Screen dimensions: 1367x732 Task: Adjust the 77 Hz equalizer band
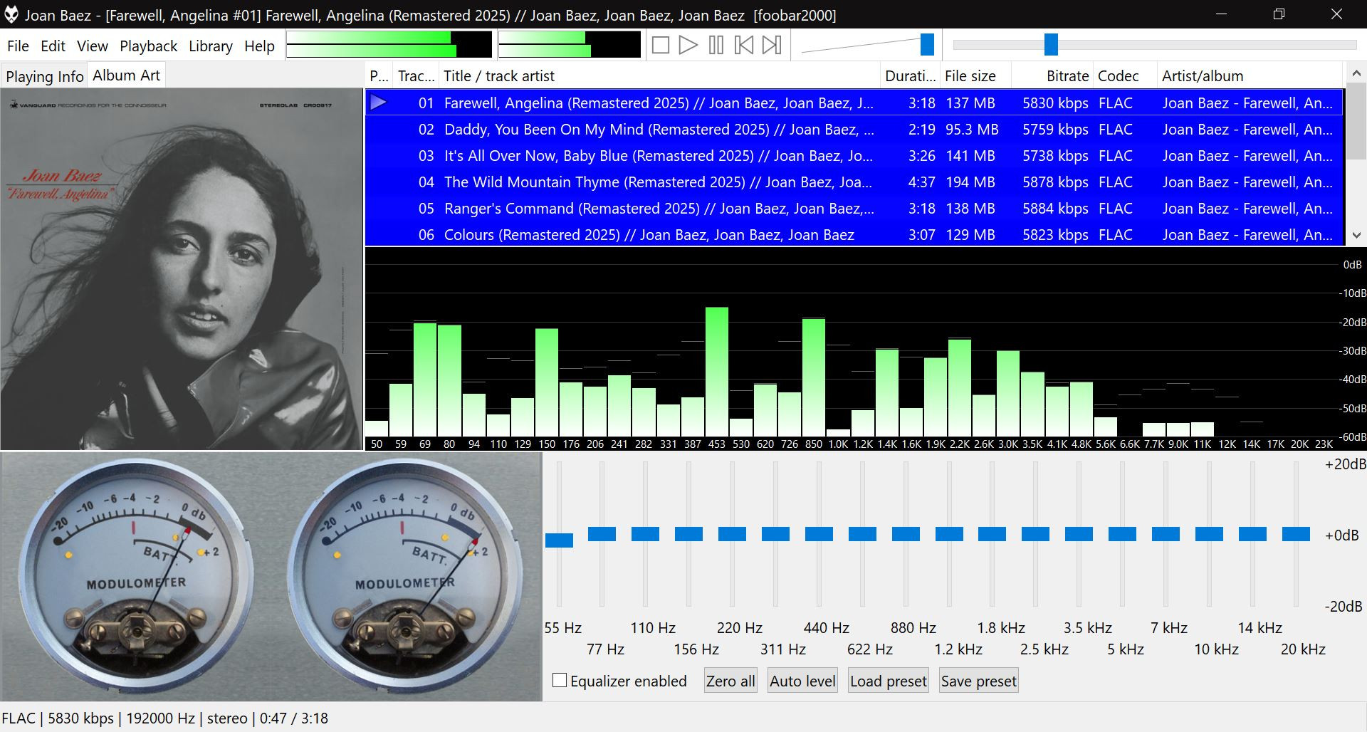602,534
